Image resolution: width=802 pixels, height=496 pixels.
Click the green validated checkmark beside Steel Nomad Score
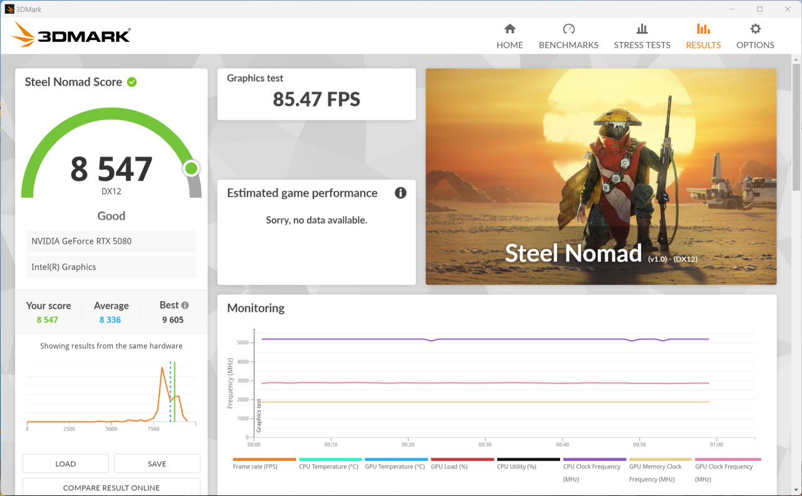(x=132, y=82)
